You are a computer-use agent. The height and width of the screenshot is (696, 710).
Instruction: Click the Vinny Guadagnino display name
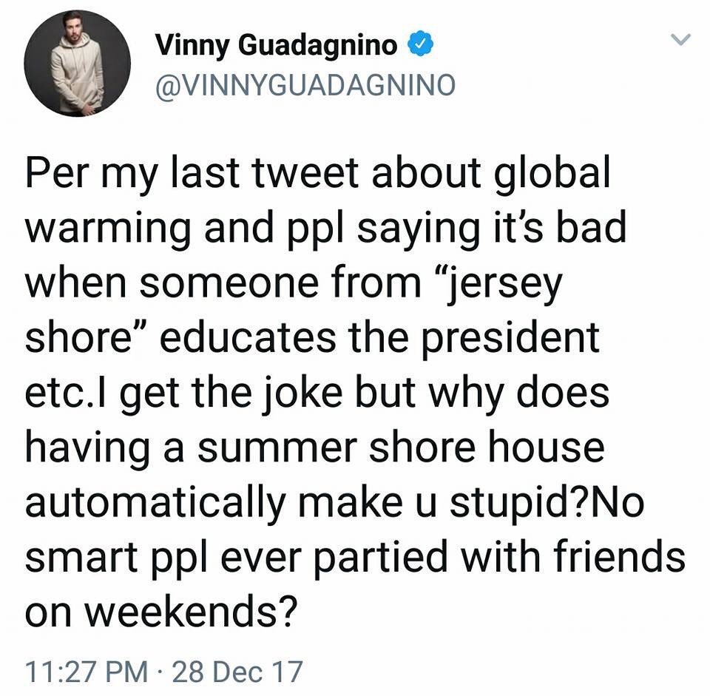point(276,46)
